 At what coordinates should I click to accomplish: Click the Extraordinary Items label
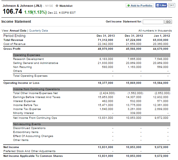pos(26,132)
